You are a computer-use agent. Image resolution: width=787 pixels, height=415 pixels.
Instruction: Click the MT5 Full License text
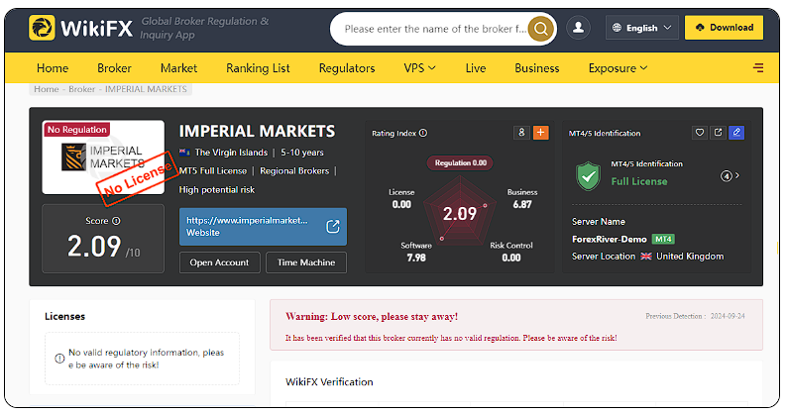coord(213,170)
